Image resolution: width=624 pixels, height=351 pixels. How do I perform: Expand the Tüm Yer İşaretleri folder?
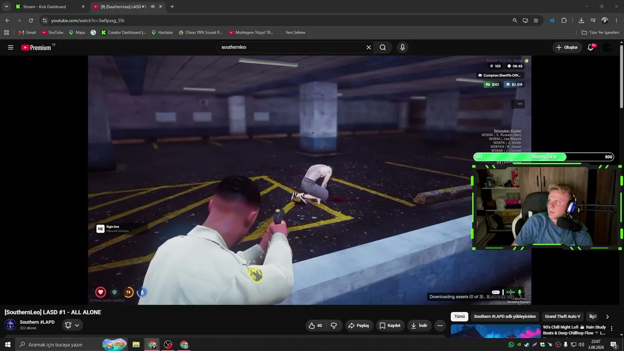601,33
